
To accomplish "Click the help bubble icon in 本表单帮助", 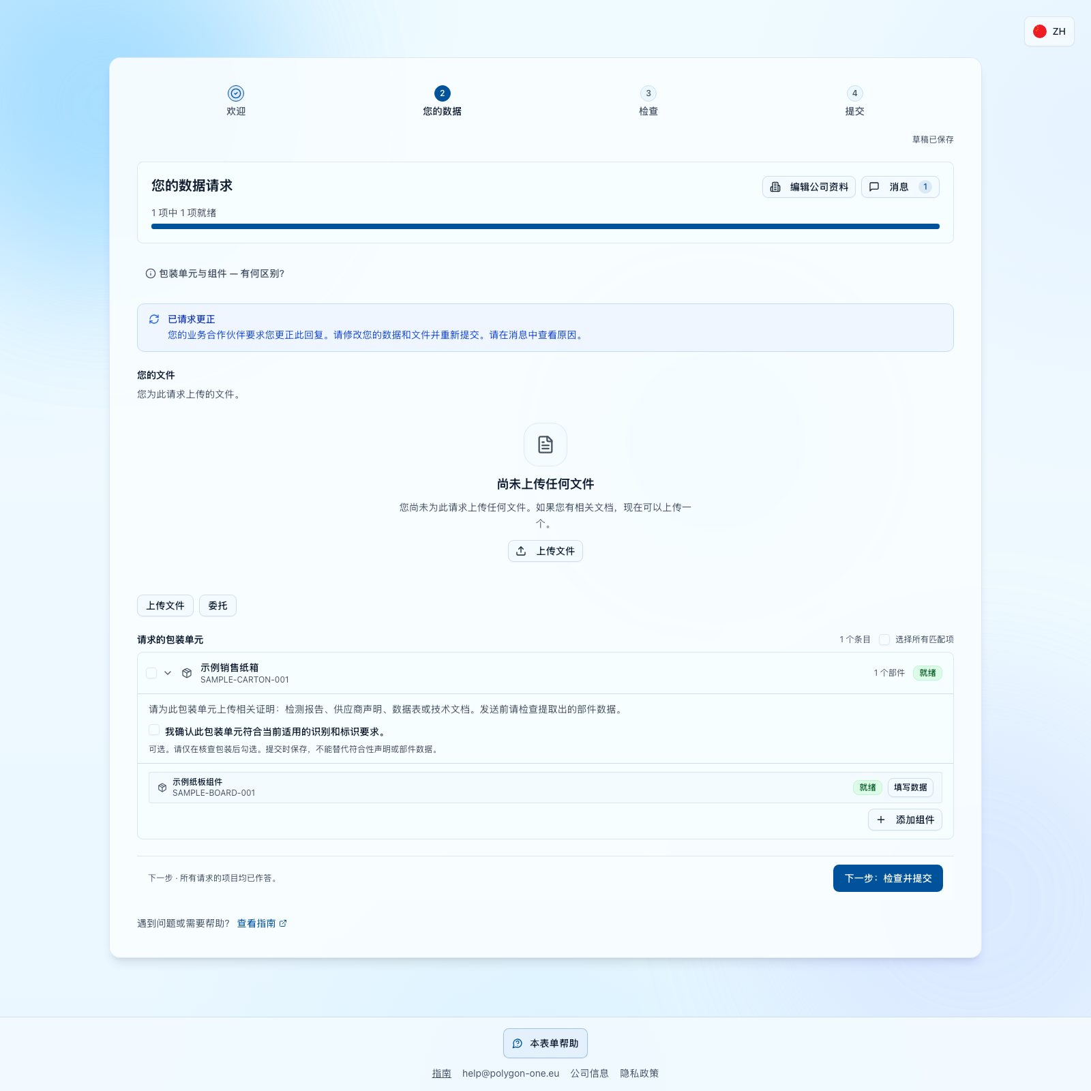I will [x=518, y=1043].
